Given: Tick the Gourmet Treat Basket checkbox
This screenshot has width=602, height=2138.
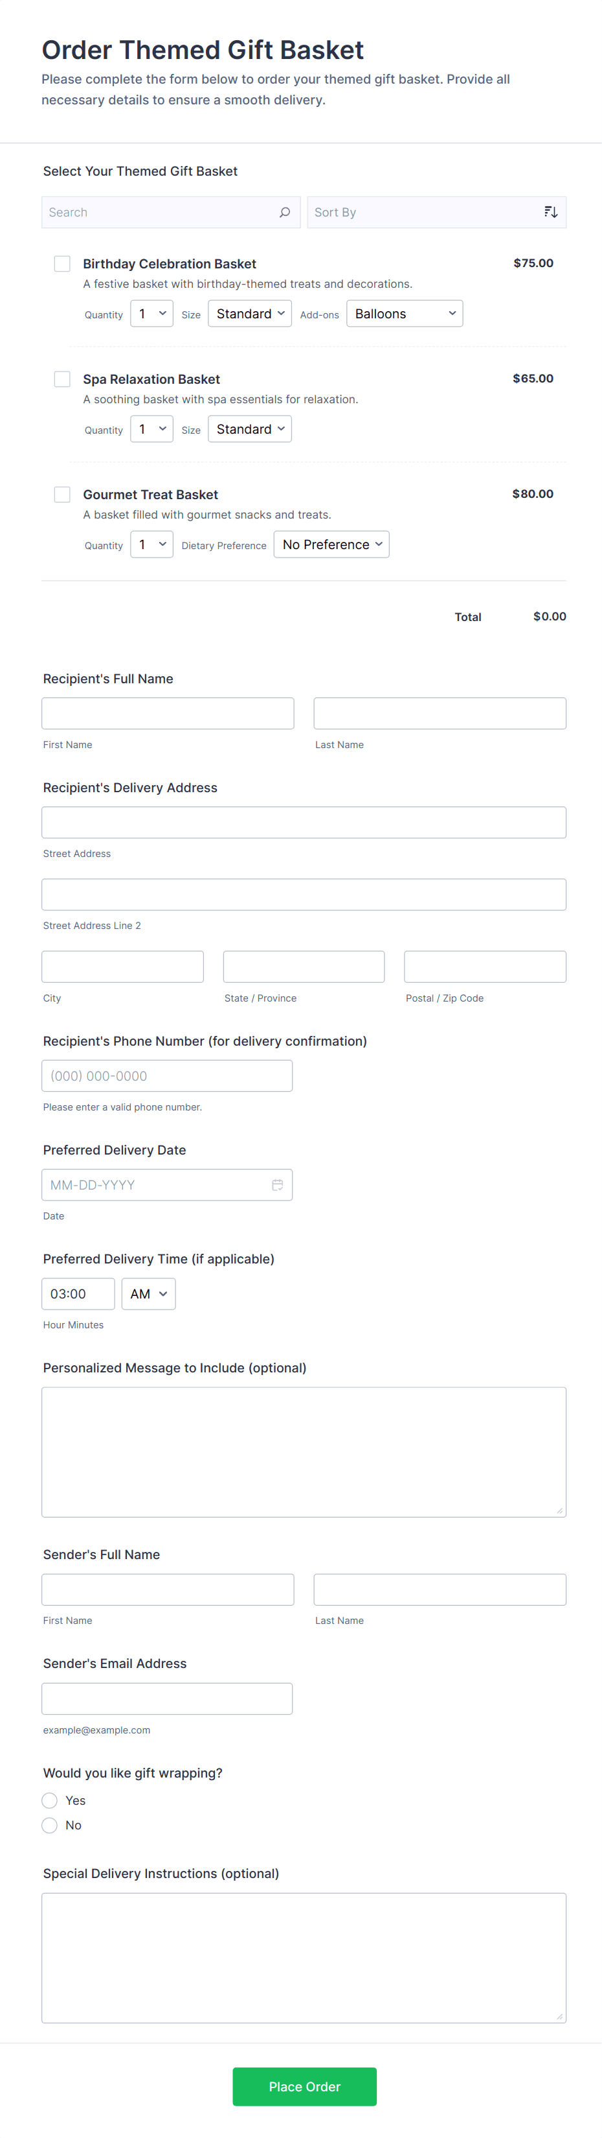Looking at the screenshot, I should coord(62,495).
